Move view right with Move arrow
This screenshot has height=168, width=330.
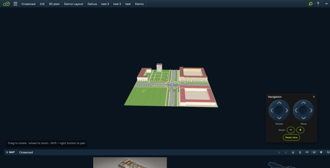tap(311, 110)
